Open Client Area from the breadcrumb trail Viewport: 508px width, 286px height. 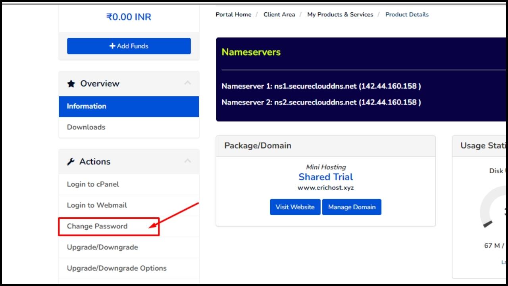pyautogui.click(x=279, y=14)
